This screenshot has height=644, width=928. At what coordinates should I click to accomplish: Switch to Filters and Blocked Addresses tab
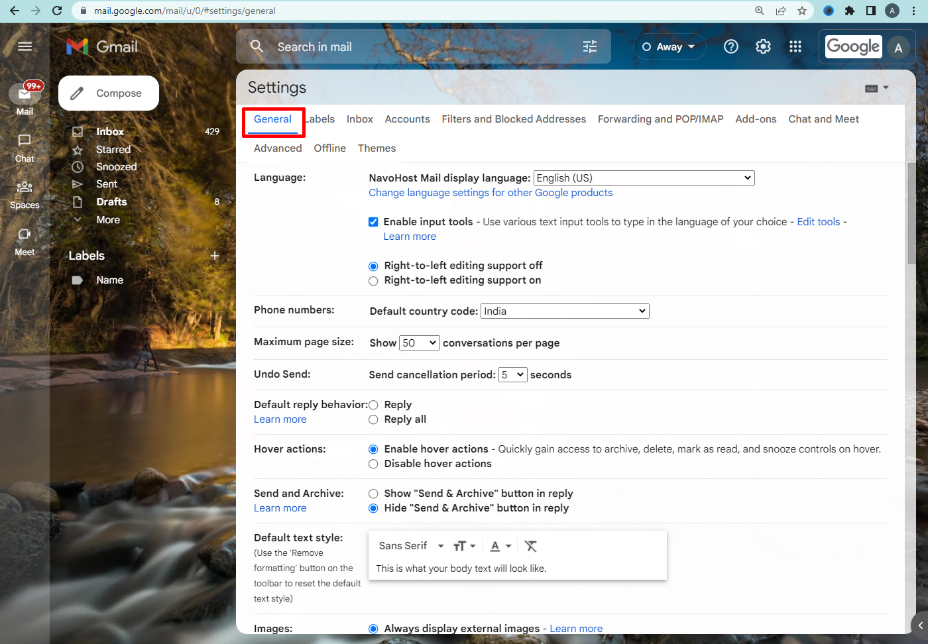pyautogui.click(x=514, y=119)
